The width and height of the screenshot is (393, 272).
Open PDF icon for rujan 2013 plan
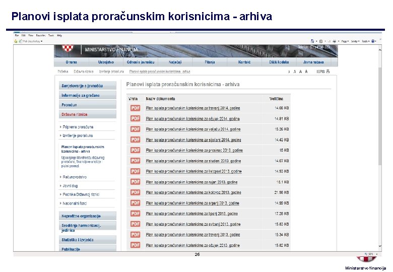click(x=135, y=182)
